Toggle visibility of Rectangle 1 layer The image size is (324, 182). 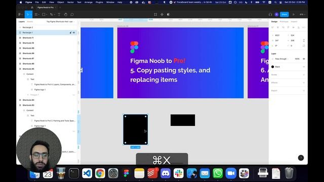tap(74, 32)
